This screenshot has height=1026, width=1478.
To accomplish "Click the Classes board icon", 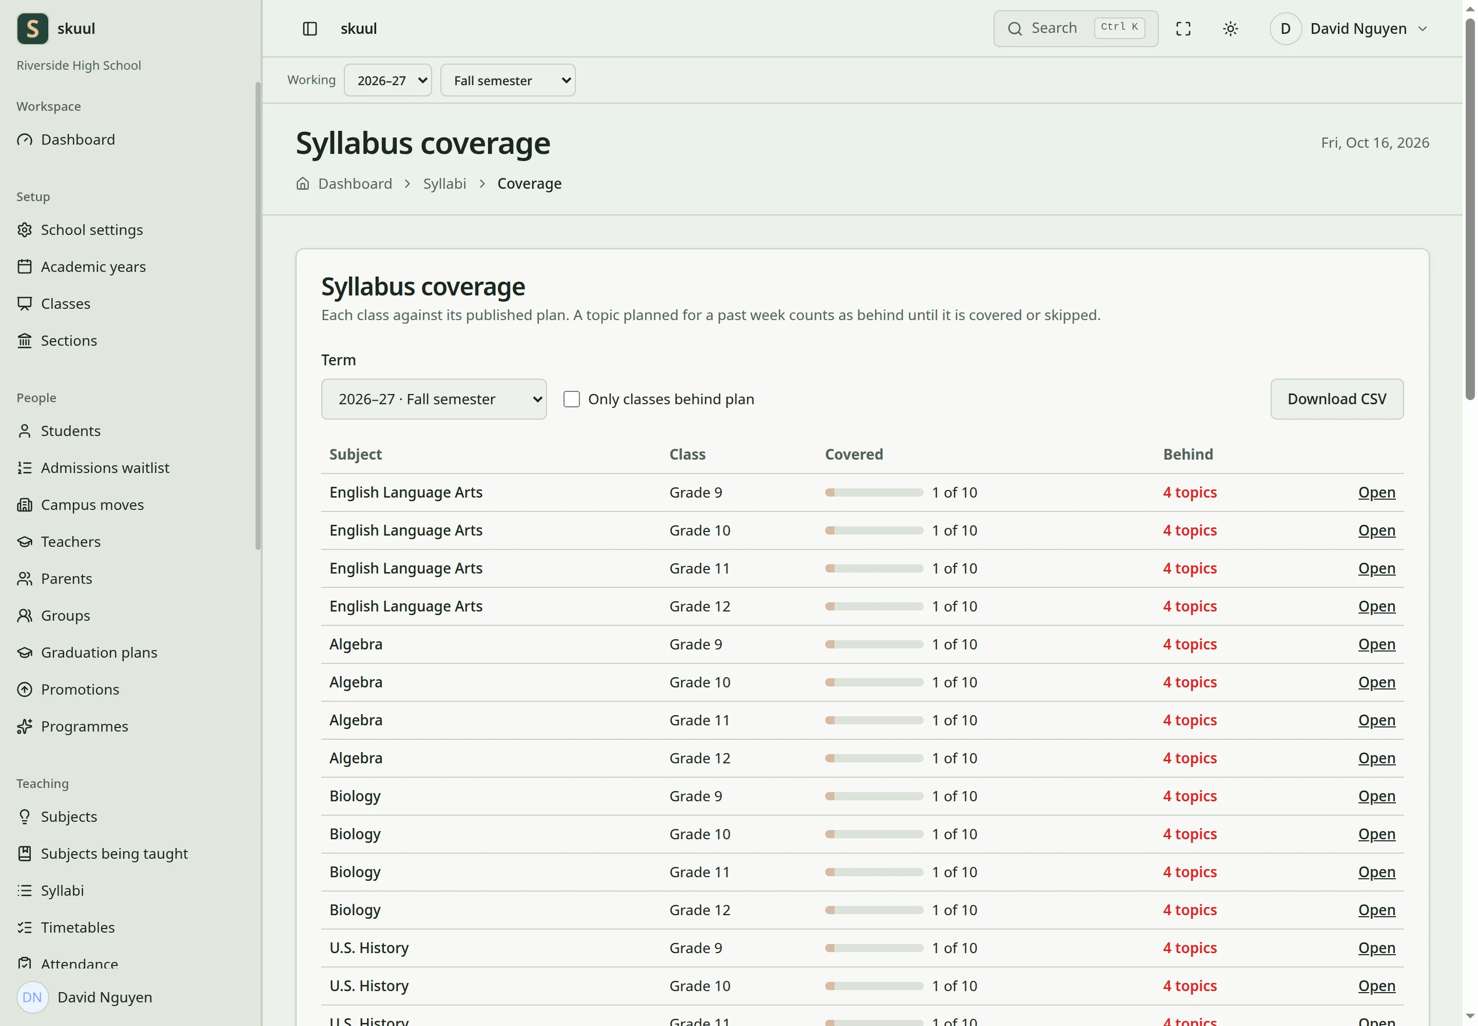I will 25,303.
